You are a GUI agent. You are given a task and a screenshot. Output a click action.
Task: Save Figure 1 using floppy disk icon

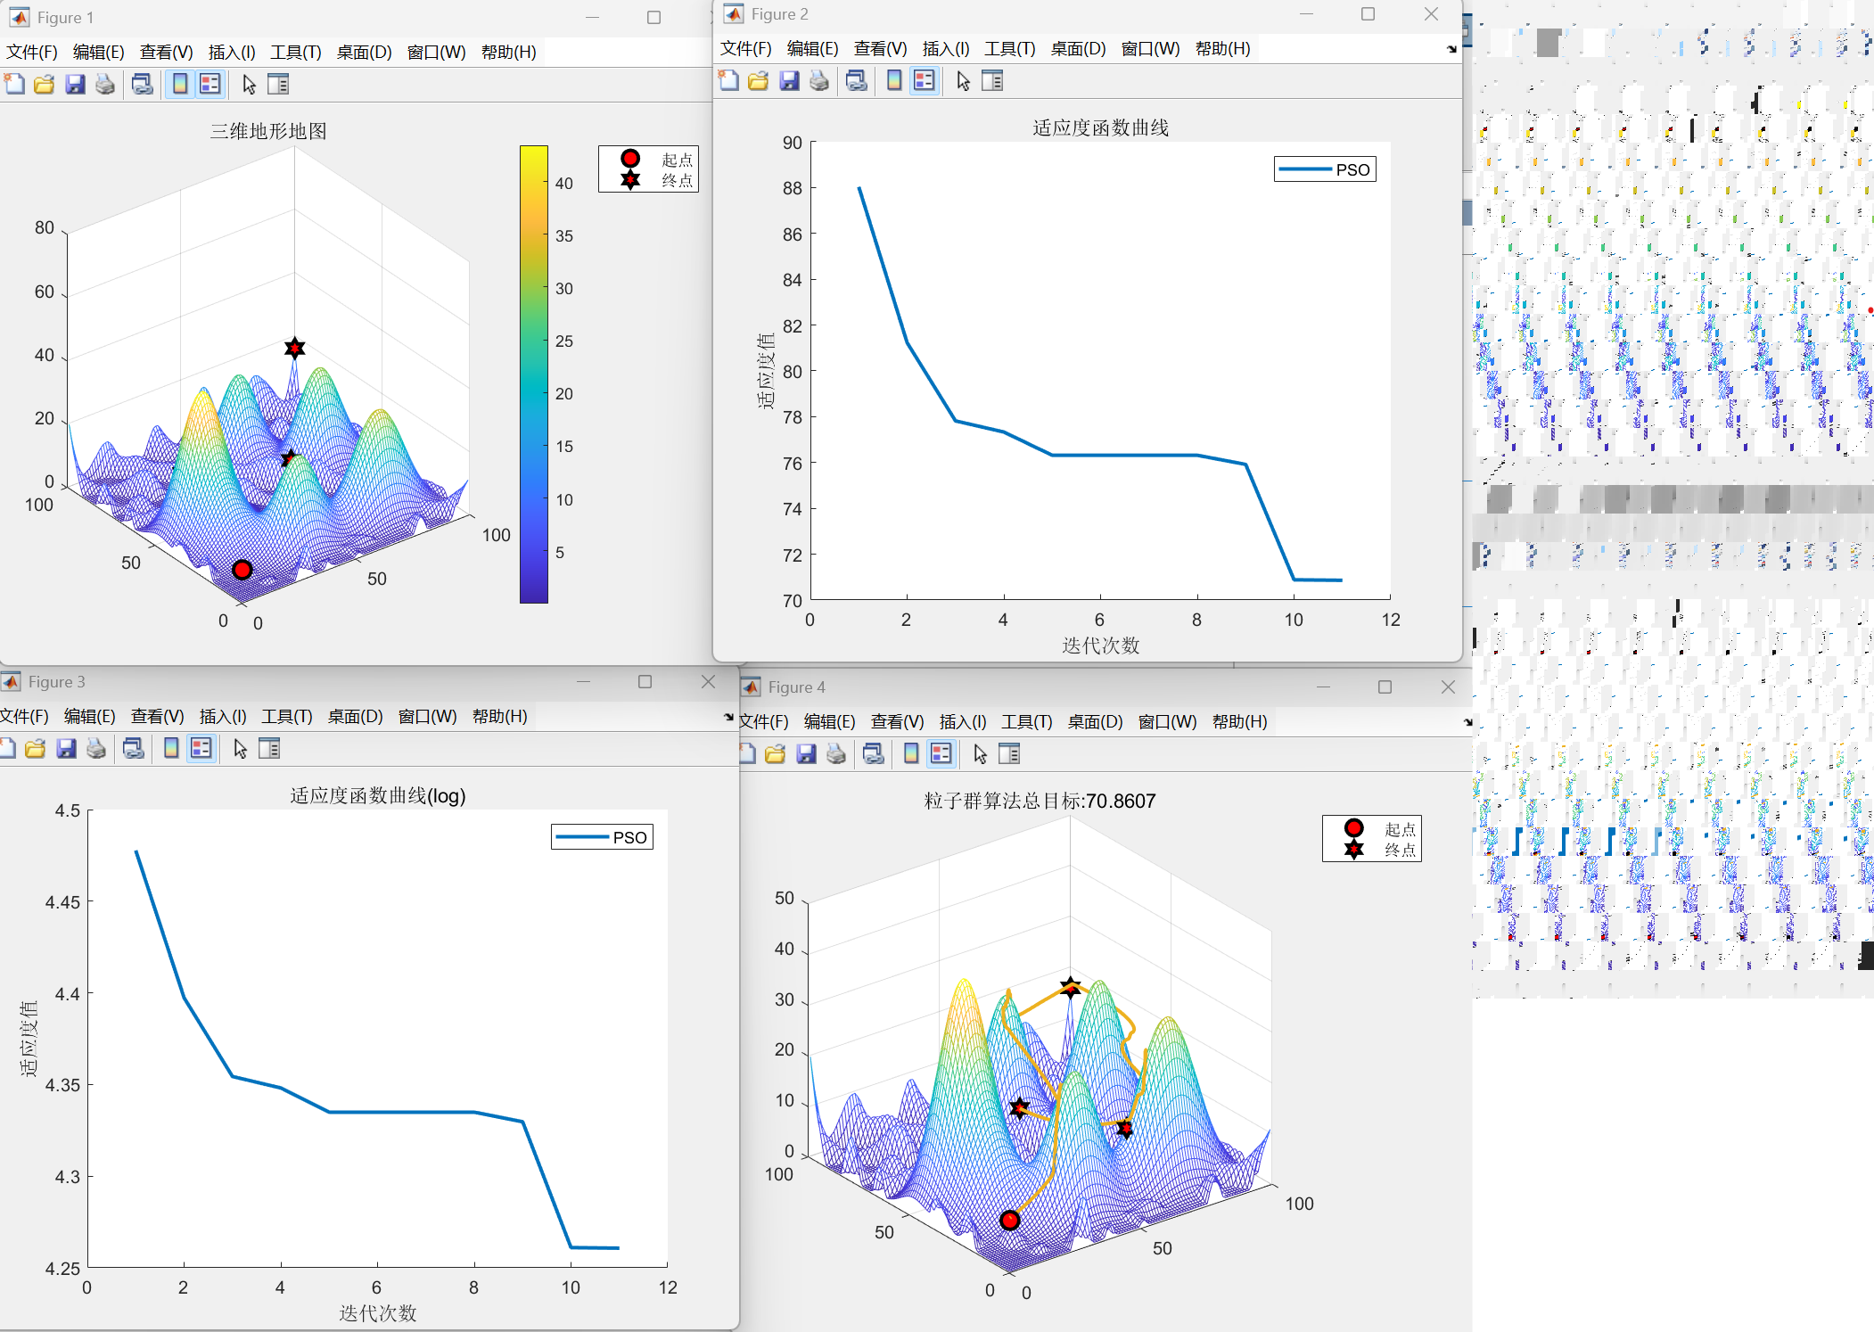[x=75, y=85]
